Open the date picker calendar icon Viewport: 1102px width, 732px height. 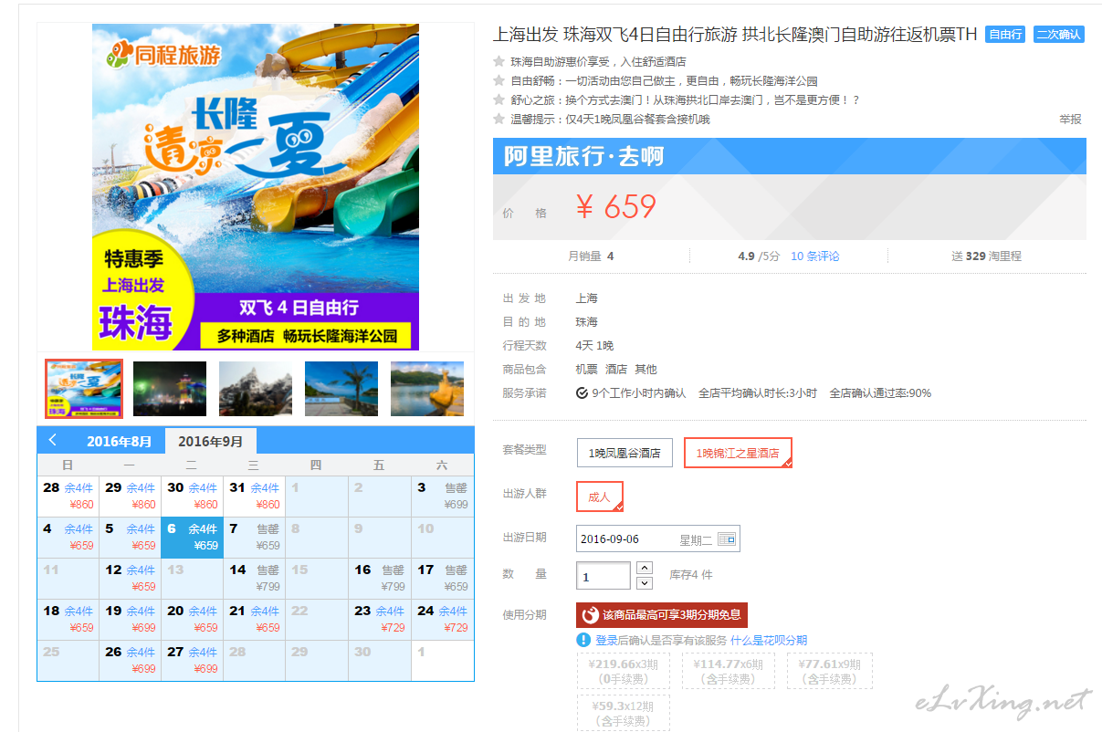click(x=727, y=539)
